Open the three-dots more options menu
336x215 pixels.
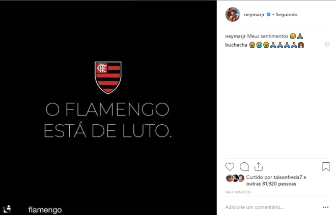[x=325, y=207]
